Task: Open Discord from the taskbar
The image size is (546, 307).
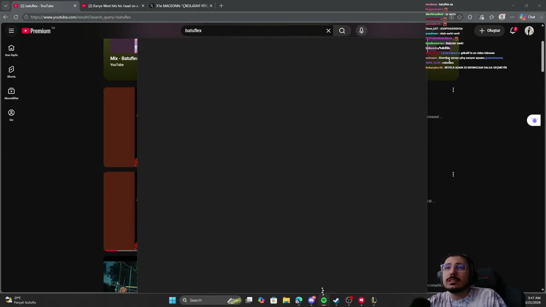Action: [311, 300]
